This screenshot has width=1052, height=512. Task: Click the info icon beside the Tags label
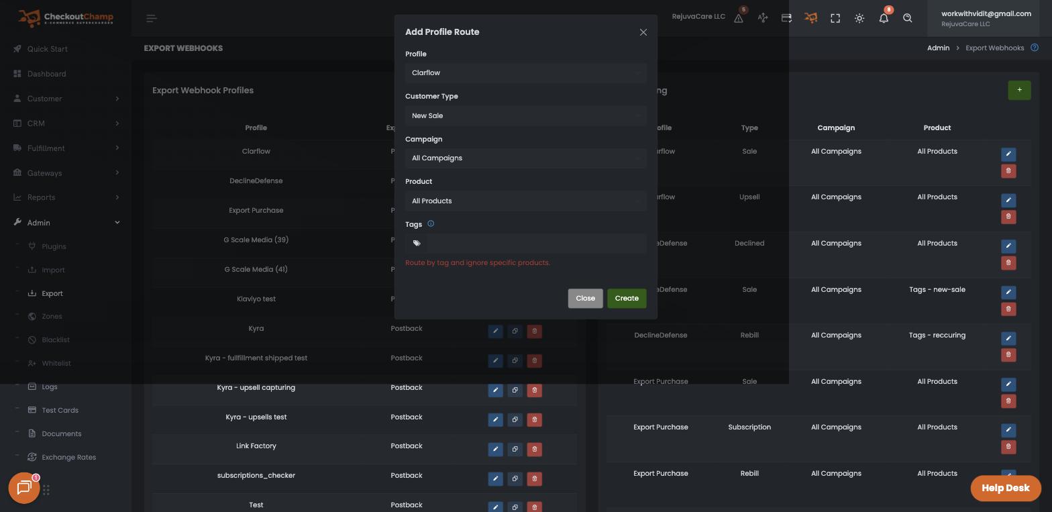[431, 224]
